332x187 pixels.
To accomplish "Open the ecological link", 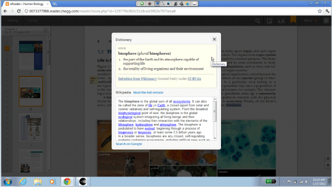I will click(x=125, y=117).
